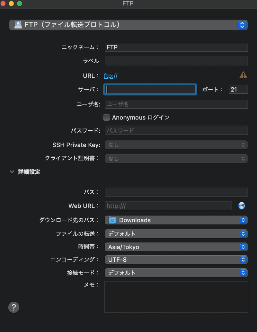This screenshot has width=257, height=332.
Task: Click the サーバ input field
Action: (150, 90)
